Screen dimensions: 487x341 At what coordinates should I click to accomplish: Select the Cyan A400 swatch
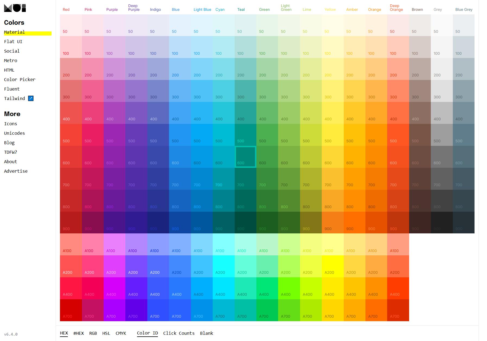(224, 288)
